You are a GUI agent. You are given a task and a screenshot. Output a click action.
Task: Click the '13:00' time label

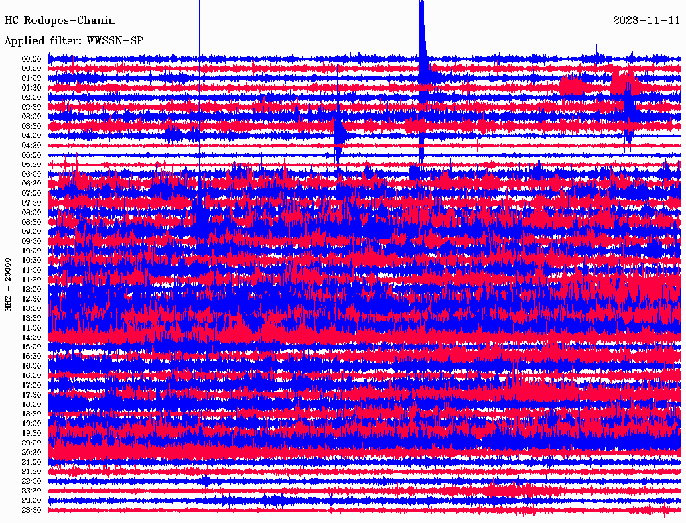31,309
